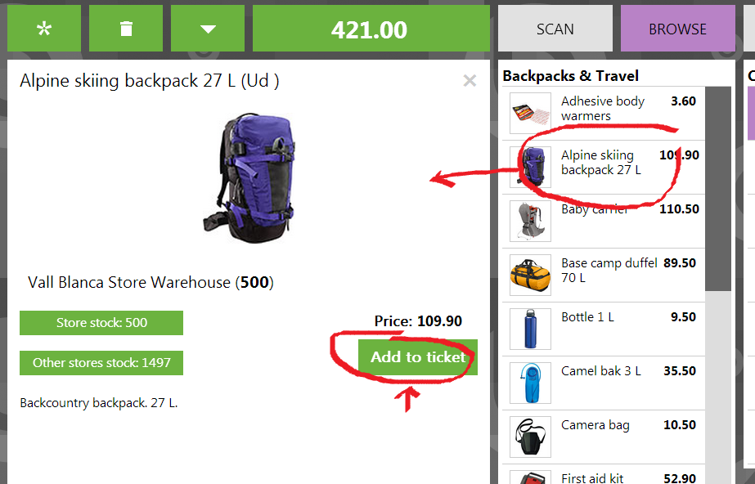Viewport: 755px width, 484px height.
Task: Click Other stores stock: 1497 button
Action: tap(101, 363)
